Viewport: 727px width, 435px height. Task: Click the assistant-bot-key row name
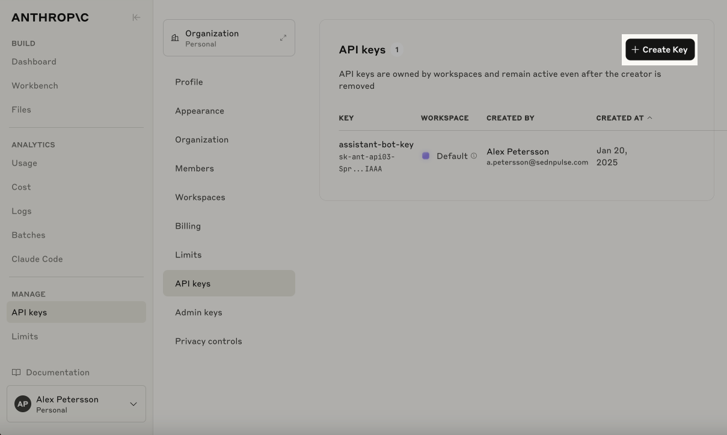pos(376,145)
